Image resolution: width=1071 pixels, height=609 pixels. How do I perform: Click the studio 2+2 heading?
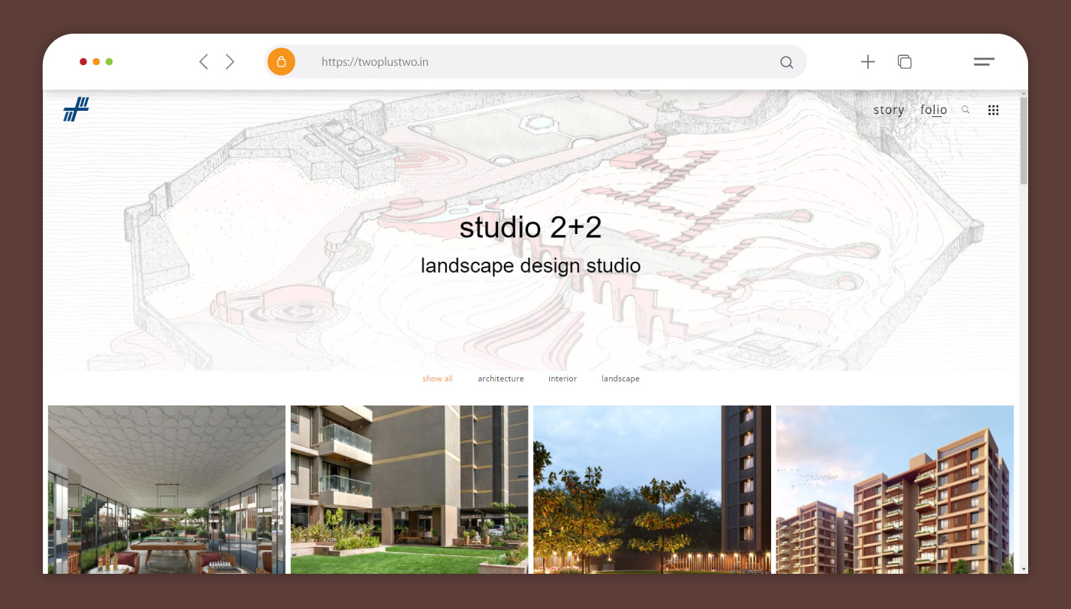pos(531,227)
